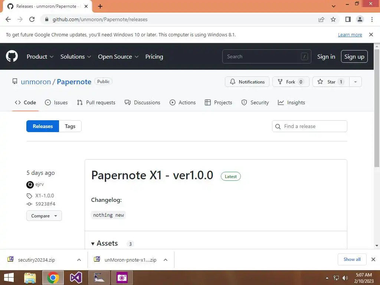
Task: Open Visual Studio from taskbar
Action: pos(76,278)
